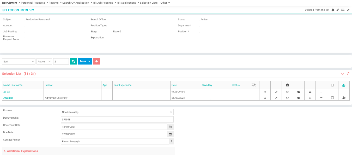Open the Recruitment menu
The image size is (352, 157).
tap(10, 3)
